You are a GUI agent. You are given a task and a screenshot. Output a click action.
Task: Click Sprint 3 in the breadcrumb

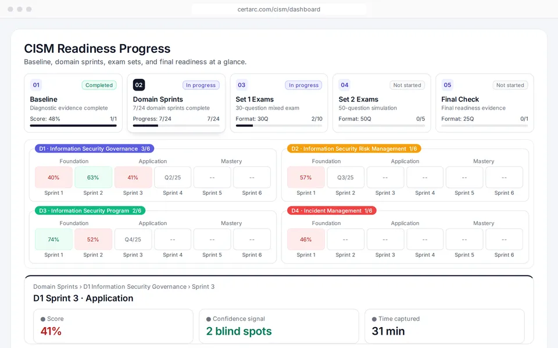click(203, 287)
